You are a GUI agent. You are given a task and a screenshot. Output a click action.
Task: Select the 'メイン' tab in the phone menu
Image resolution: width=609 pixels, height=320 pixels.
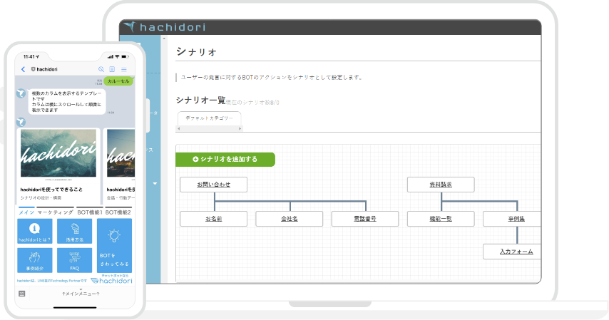[26, 212]
